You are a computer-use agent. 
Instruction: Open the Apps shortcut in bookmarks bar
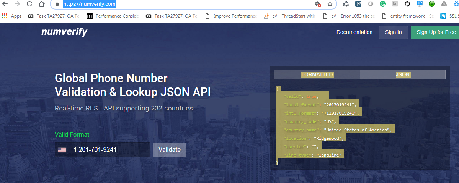12,16
